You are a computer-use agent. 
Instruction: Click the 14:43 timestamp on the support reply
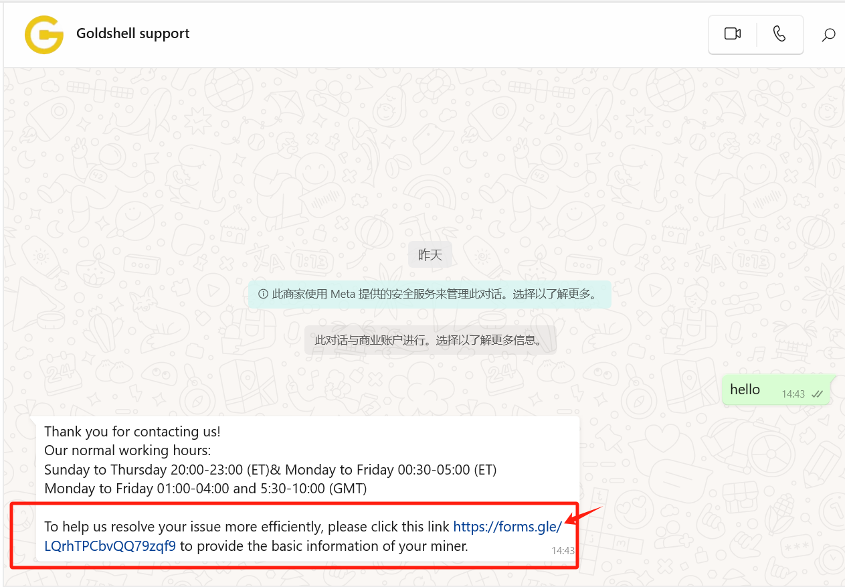[563, 551]
